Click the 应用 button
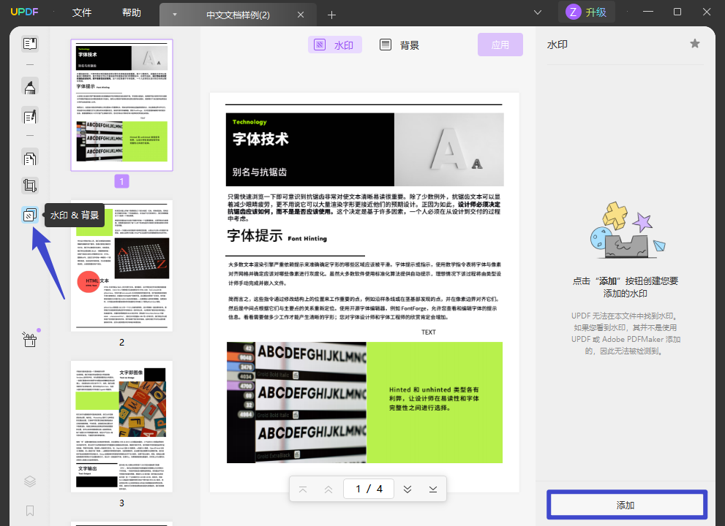The image size is (725, 526). click(x=500, y=45)
